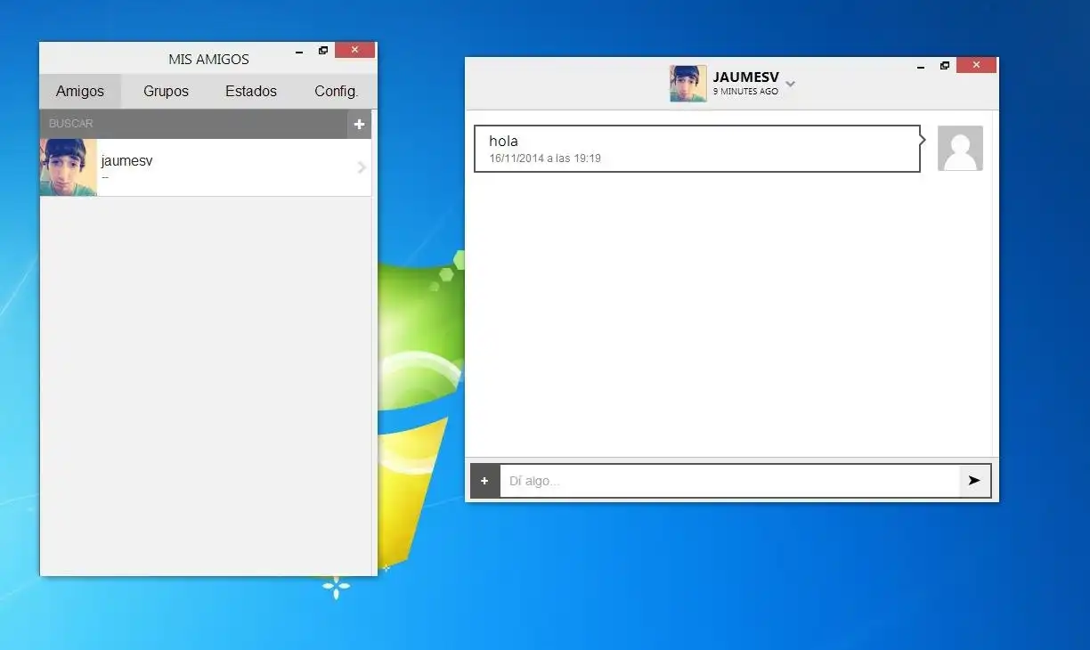The height and width of the screenshot is (650, 1090).
Task: Maximize the JAUMESV chat window
Action: [x=945, y=66]
